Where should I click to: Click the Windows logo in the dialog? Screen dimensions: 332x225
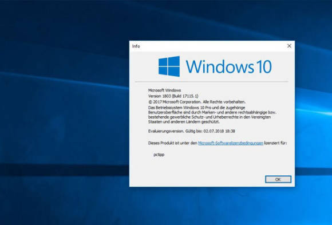(169, 66)
